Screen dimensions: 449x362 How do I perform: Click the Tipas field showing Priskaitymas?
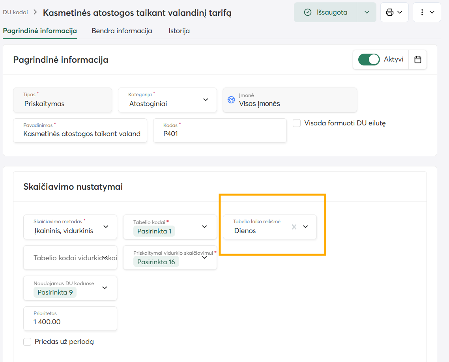(x=62, y=100)
